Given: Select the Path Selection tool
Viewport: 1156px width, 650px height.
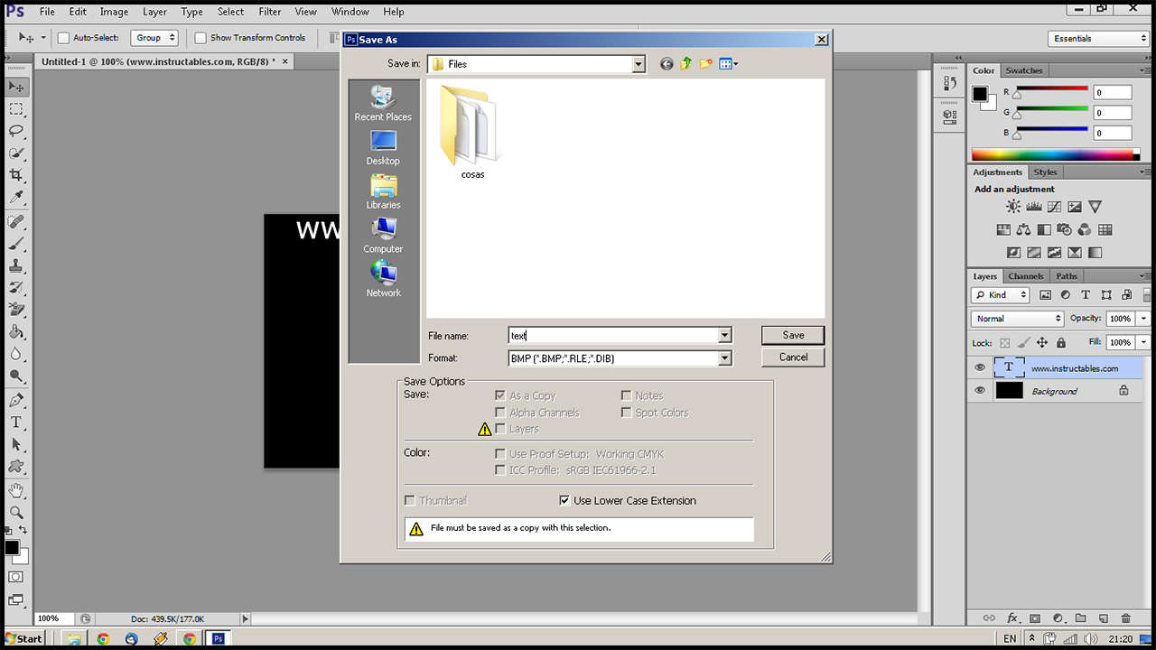Looking at the screenshot, I should click(x=16, y=444).
